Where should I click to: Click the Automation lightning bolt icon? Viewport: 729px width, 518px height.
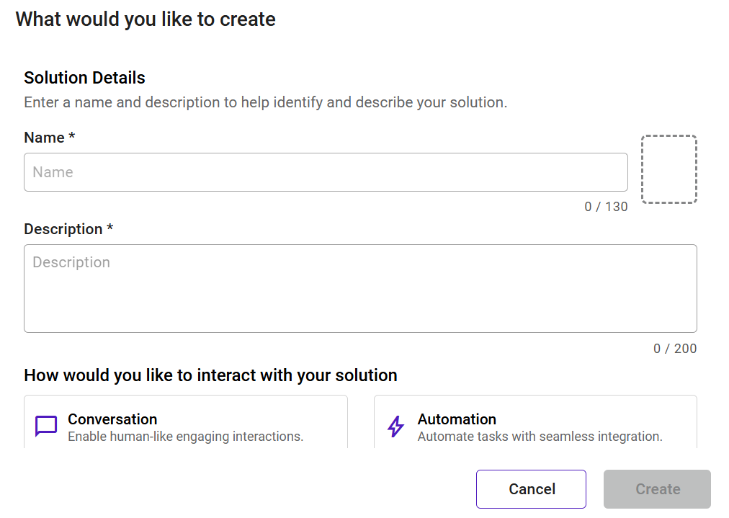[x=396, y=427]
